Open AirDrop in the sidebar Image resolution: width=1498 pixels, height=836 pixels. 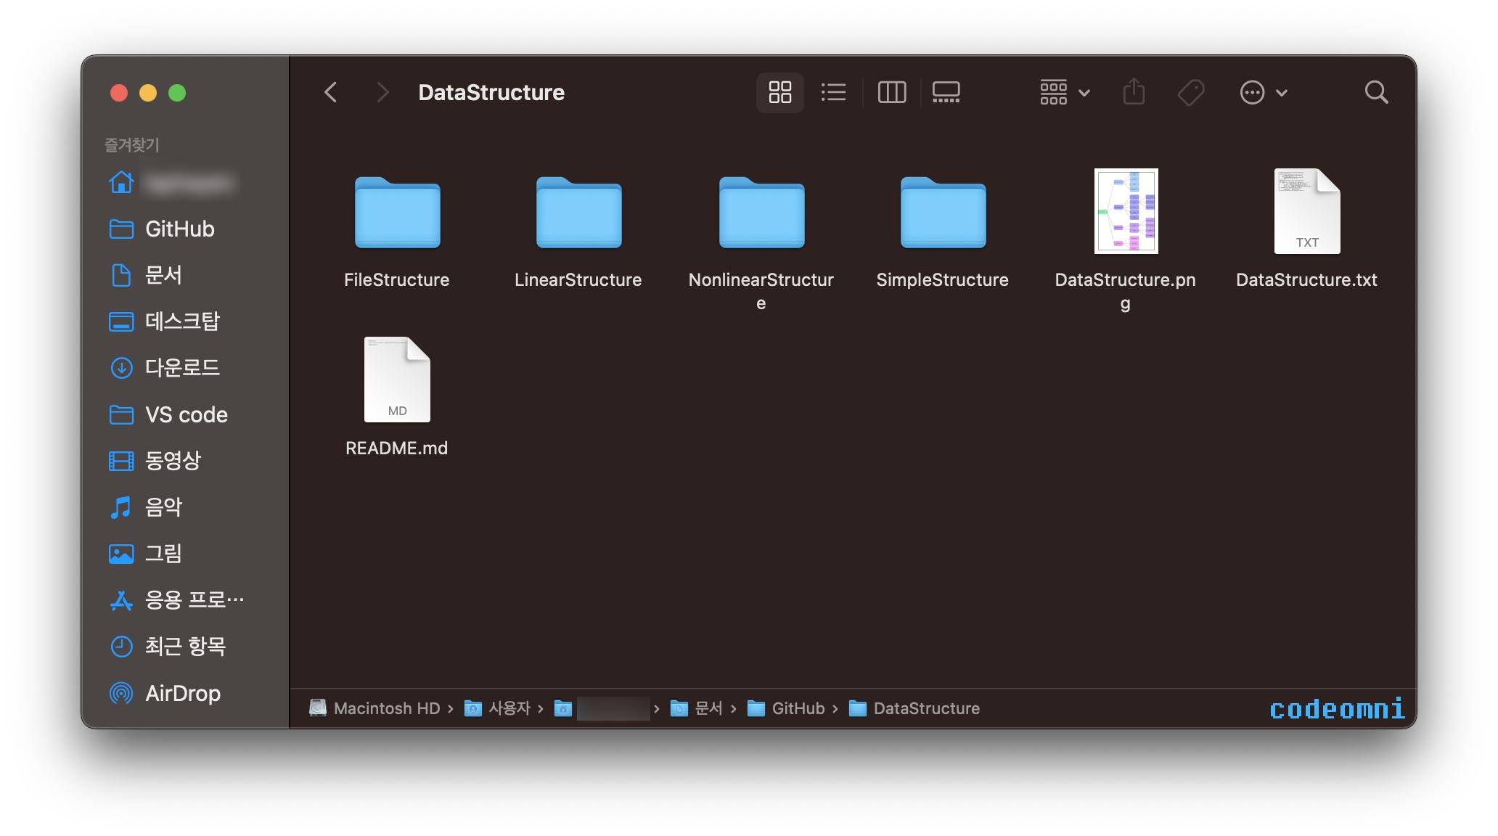182,693
